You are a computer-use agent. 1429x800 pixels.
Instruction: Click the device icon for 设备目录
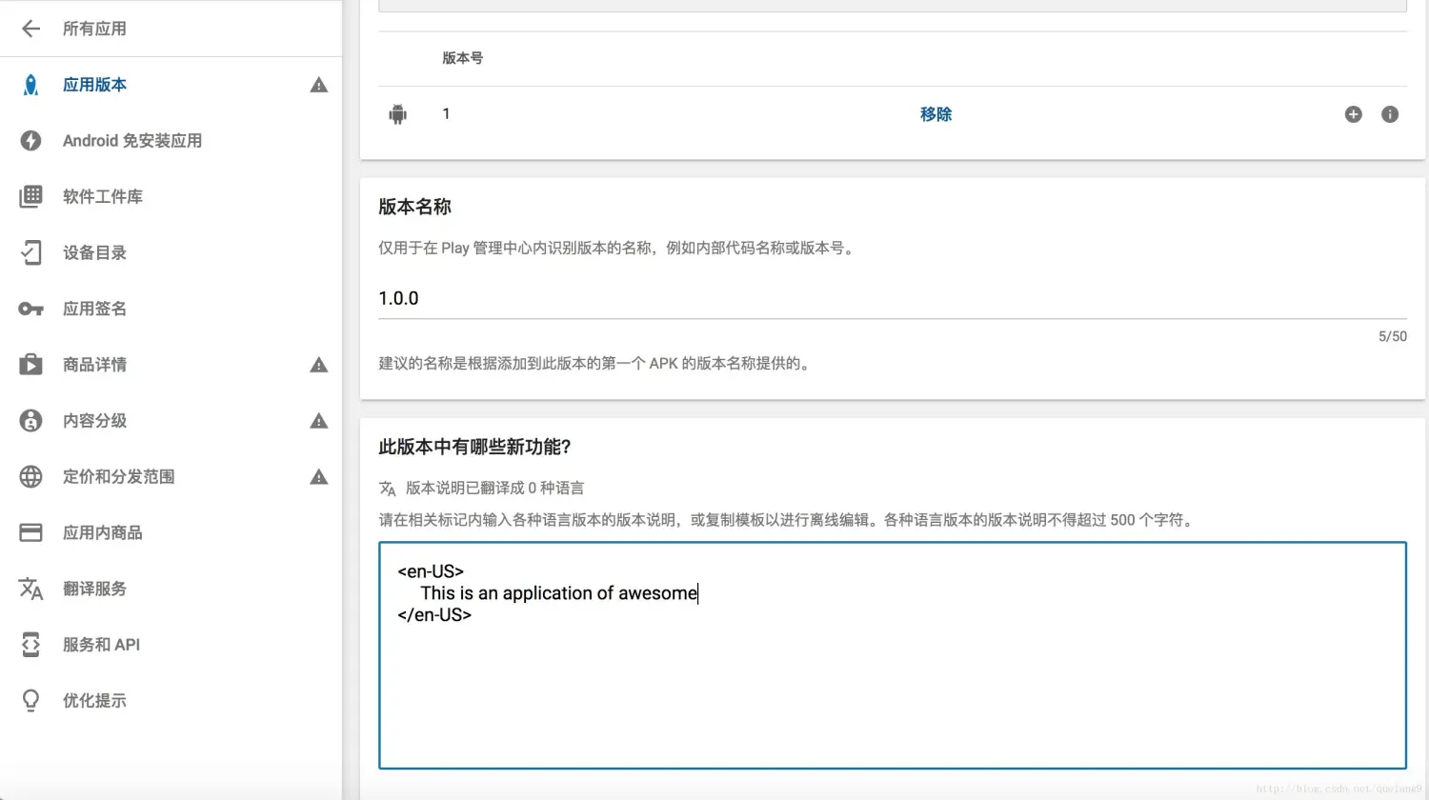[30, 252]
